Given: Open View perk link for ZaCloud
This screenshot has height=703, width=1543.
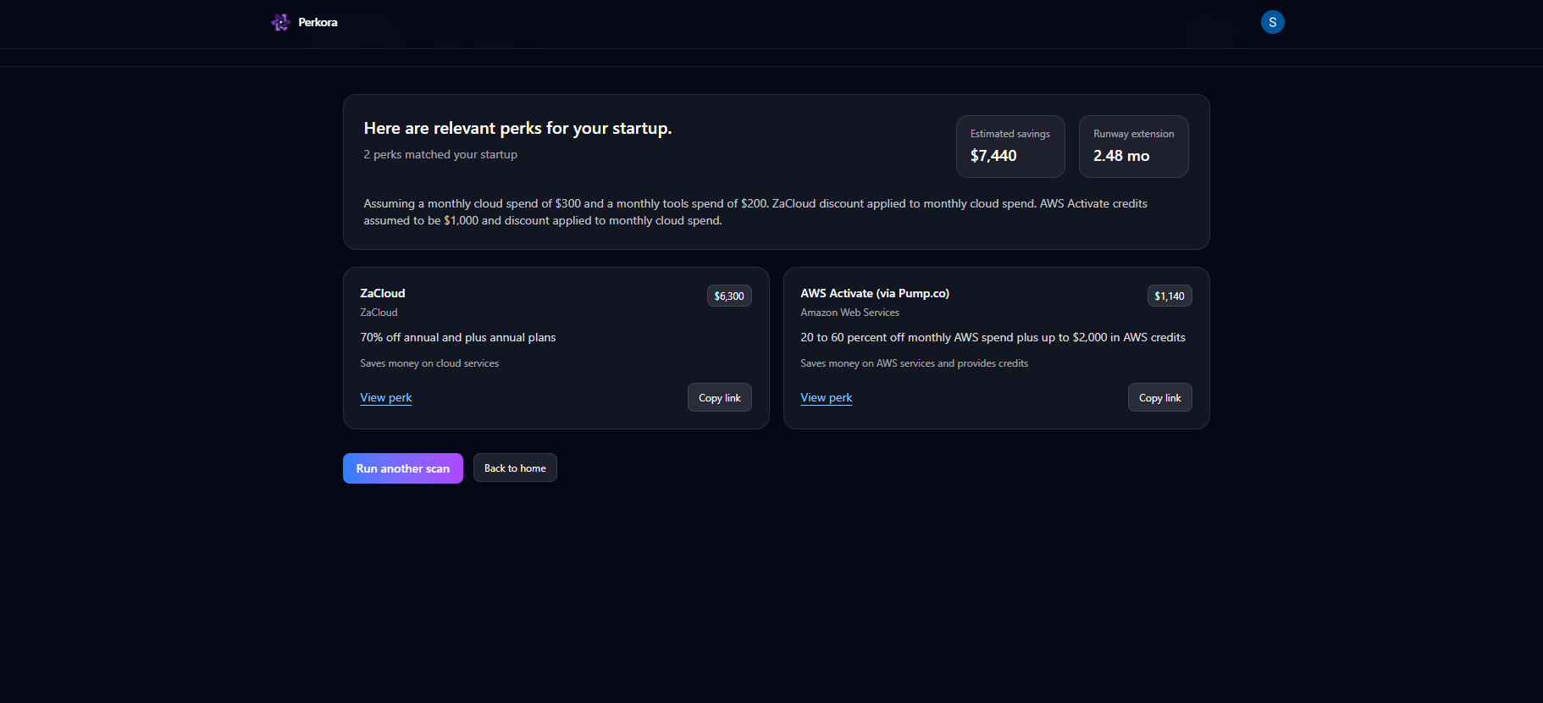Looking at the screenshot, I should [x=386, y=397].
